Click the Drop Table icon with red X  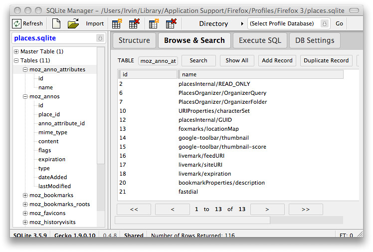[x=134, y=23]
